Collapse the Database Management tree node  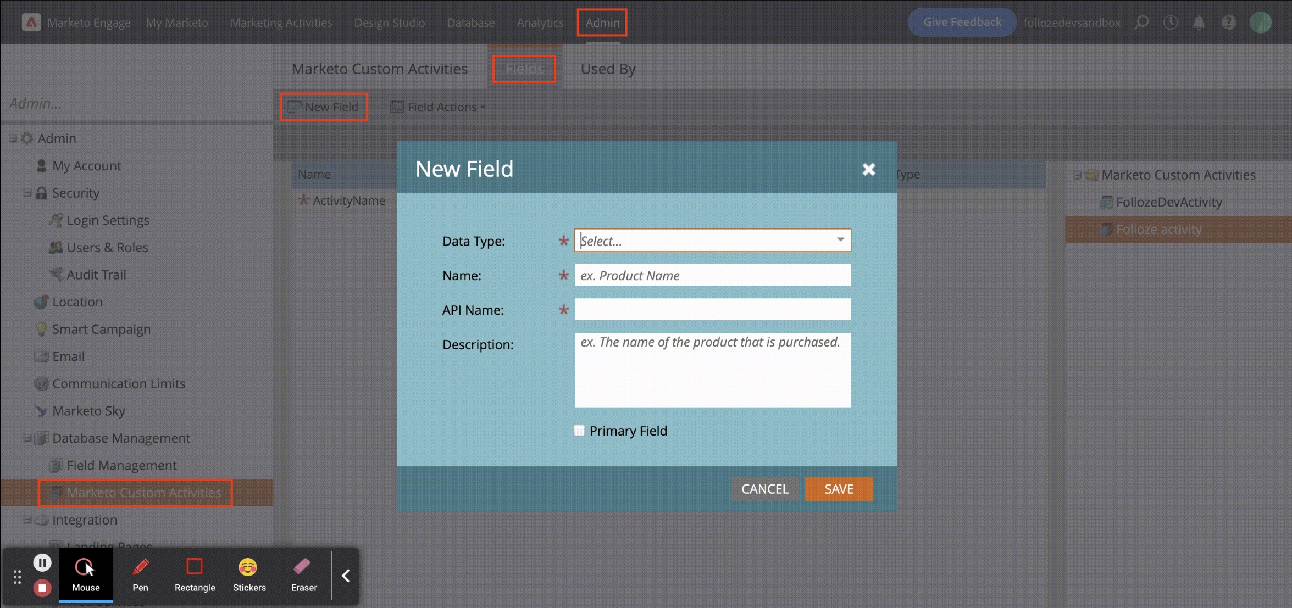tap(27, 438)
